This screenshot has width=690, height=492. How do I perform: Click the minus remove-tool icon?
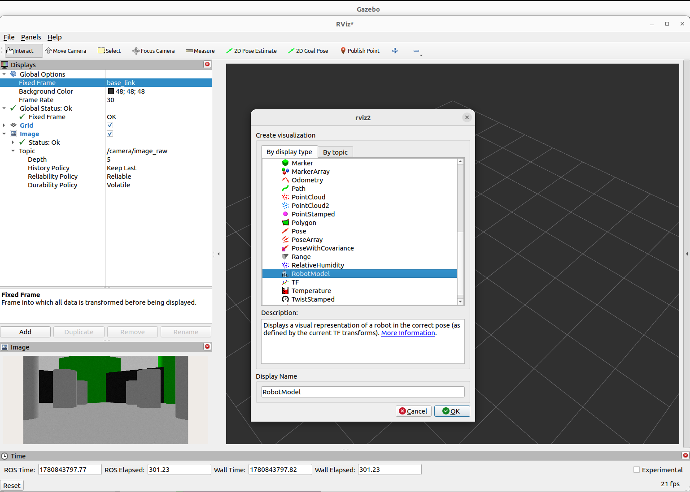[416, 51]
